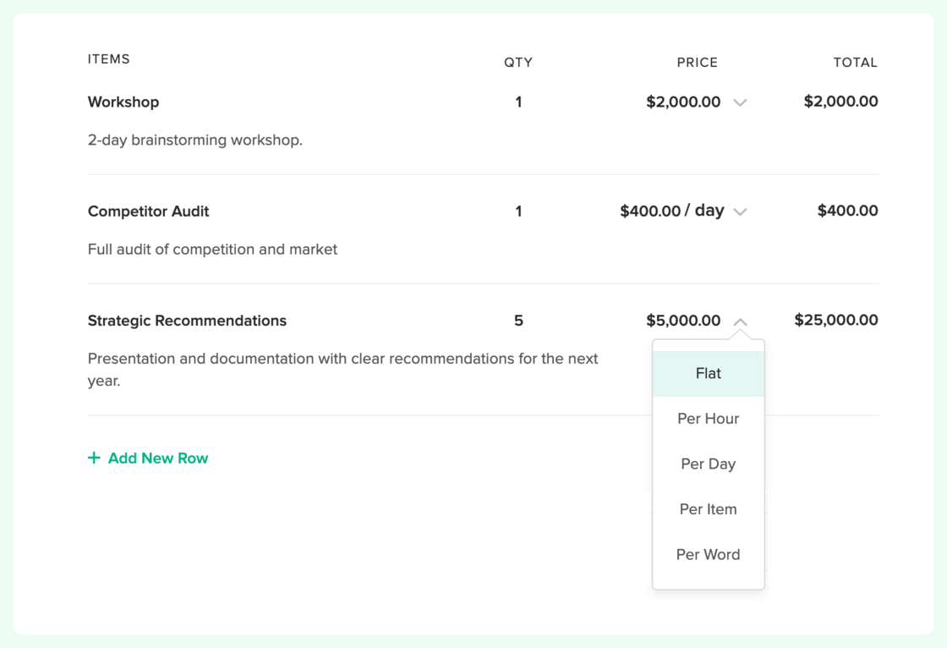Edit the Strategic Recommendations description text

pos(342,368)
